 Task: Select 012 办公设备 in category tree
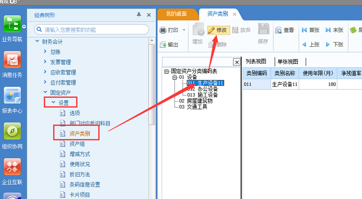tap(202, 88)
